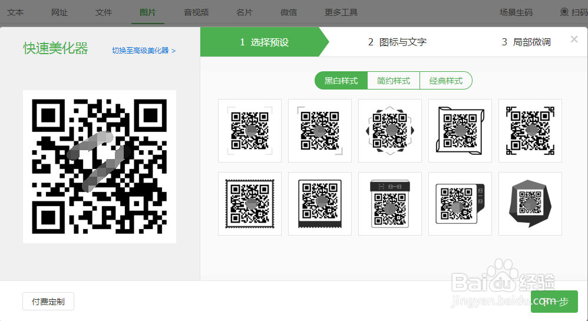Choose the 扫一扫 header QR preset

[390, 204]
